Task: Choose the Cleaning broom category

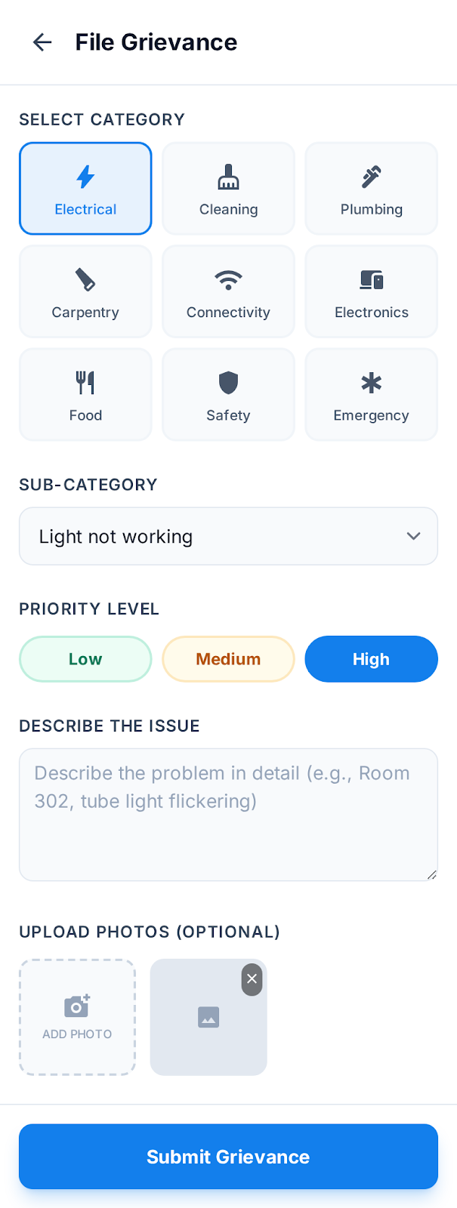Action: click(228, 189)
